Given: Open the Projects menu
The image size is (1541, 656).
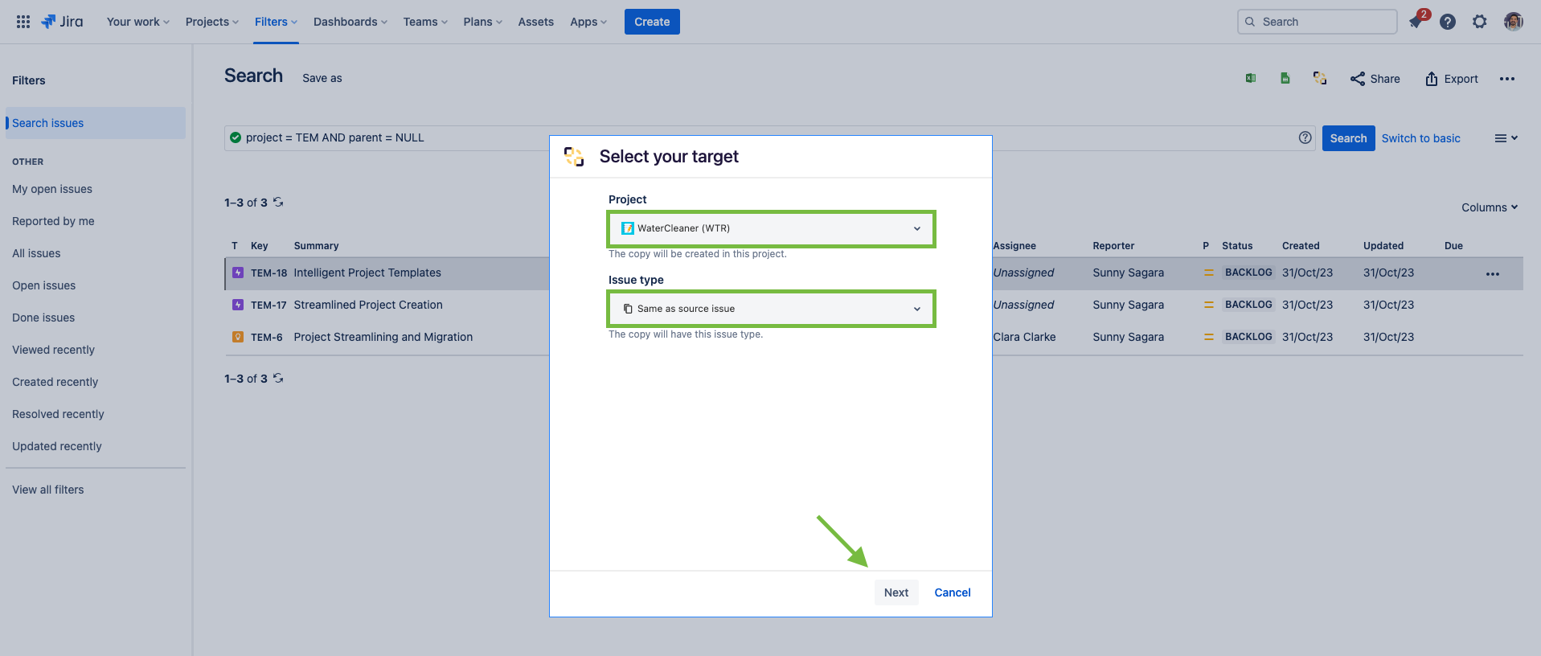Looking at the screenshot, I should point(211,22).
